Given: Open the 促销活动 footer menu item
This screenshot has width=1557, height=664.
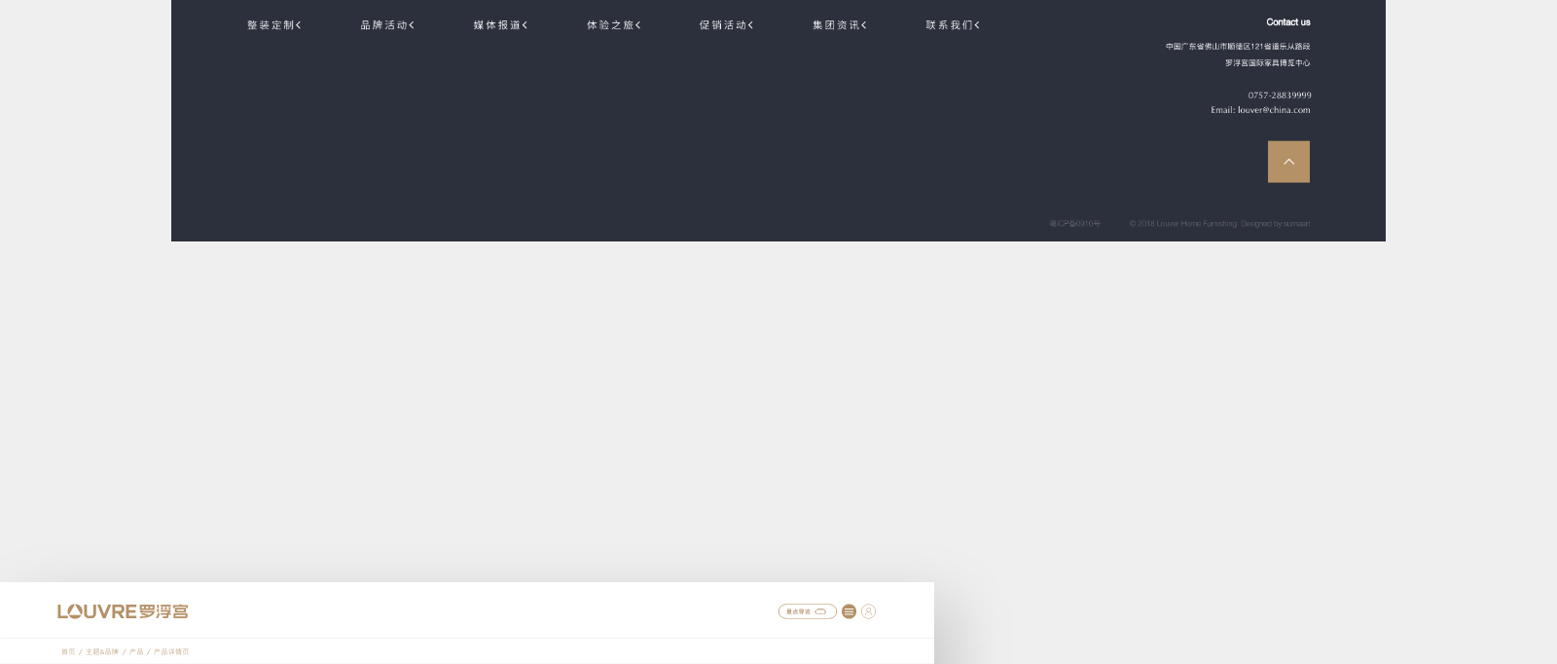Looking at the screenshot, I should (727, 25).
